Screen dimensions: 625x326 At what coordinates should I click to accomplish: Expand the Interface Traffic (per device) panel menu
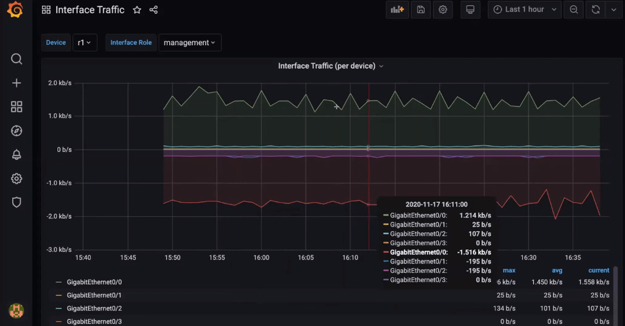[330, 66]
